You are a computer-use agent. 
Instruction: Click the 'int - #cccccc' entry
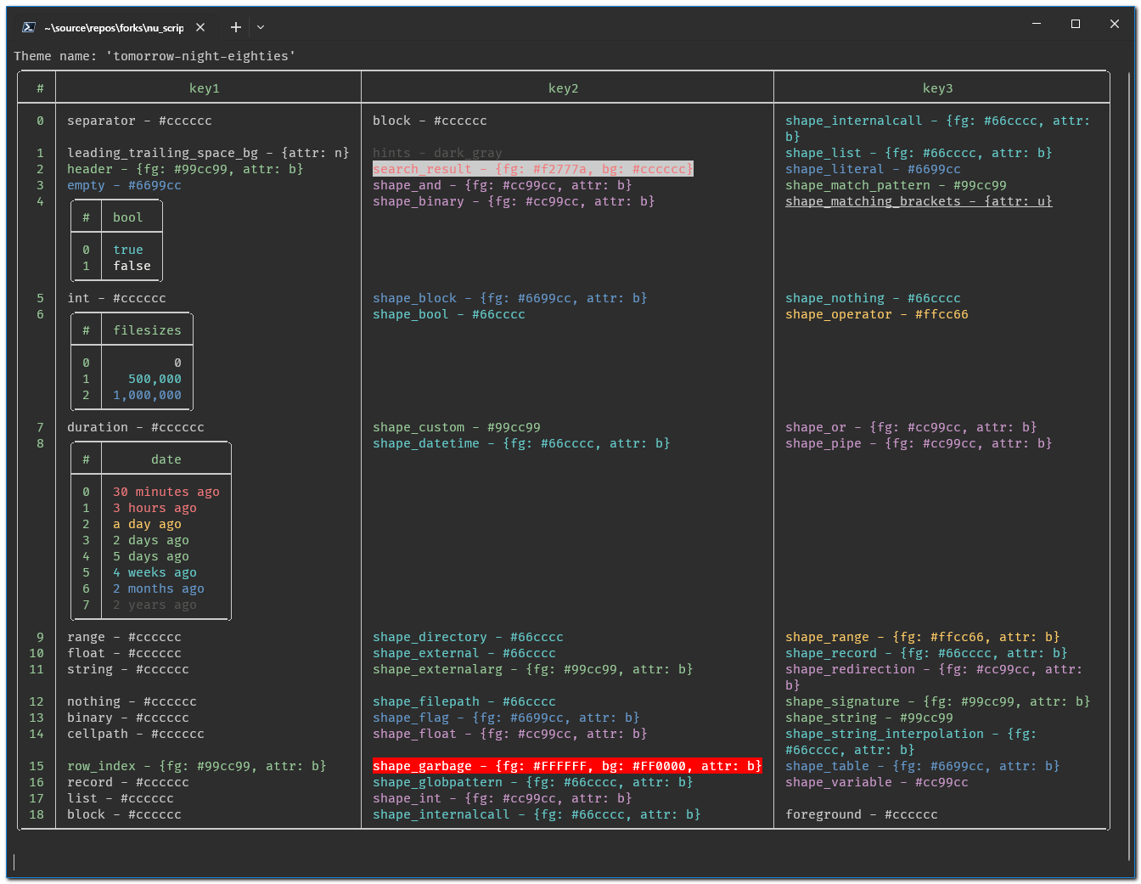[117, 298]
